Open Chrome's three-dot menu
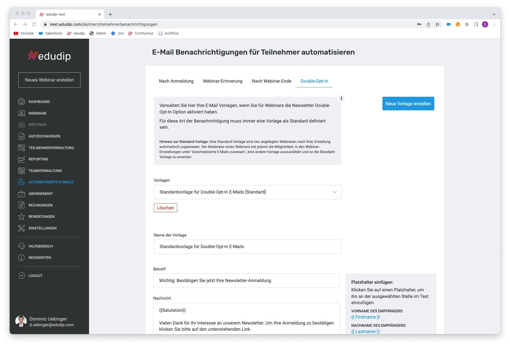Screen dimensions: 510x346 pos(494,24)
